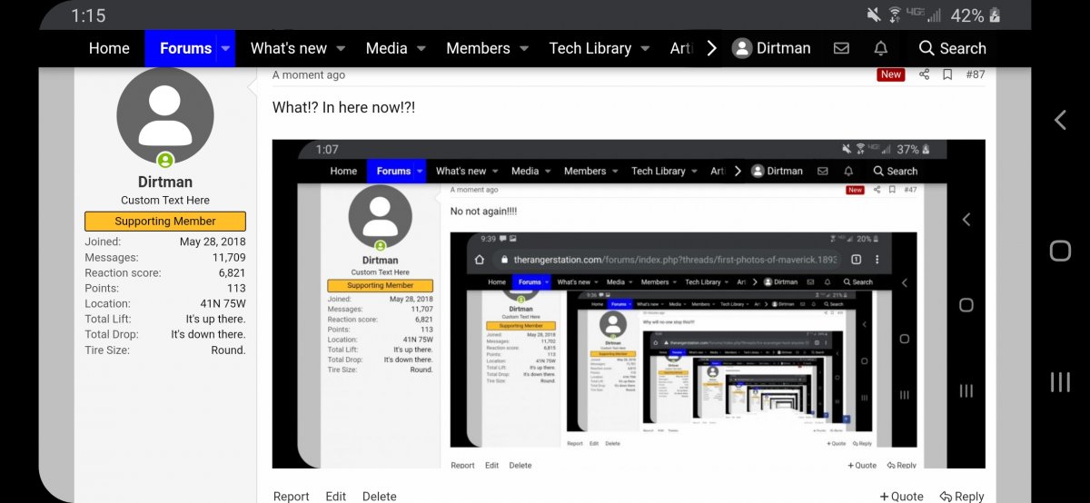Open the alerts bell icon
Image resolution: width=1090 pixels, height=503 pixels.
880,48
